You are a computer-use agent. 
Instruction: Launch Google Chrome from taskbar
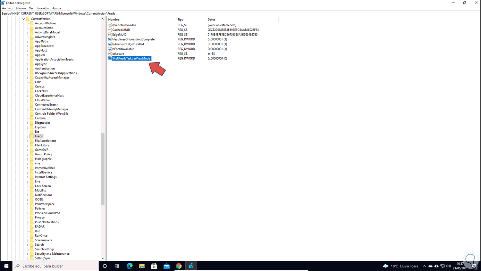pos(179,266)
